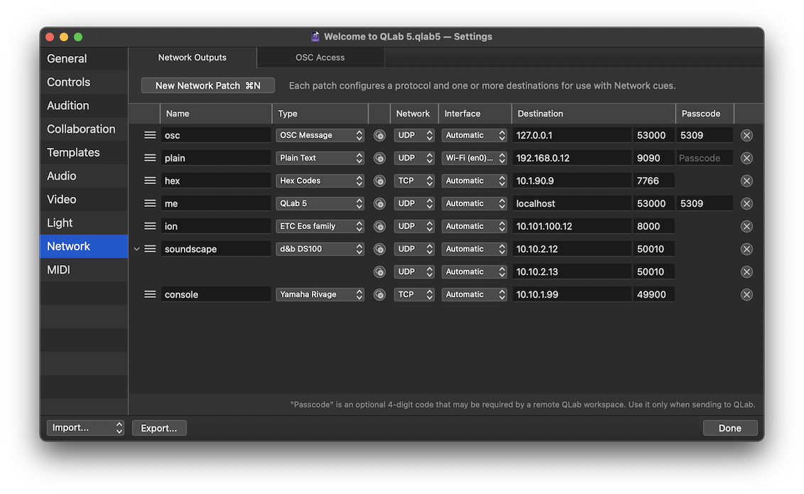Open the Light settings section
This screenshot has width=804, height=494.
60,222
